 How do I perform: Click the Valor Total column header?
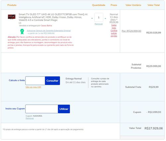154,5
